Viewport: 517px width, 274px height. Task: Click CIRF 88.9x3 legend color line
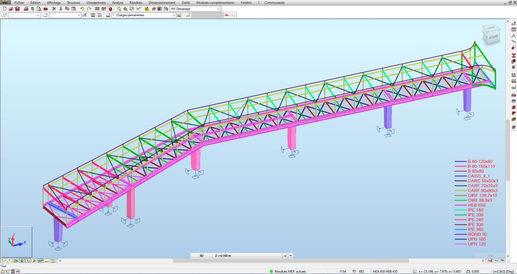460,200
